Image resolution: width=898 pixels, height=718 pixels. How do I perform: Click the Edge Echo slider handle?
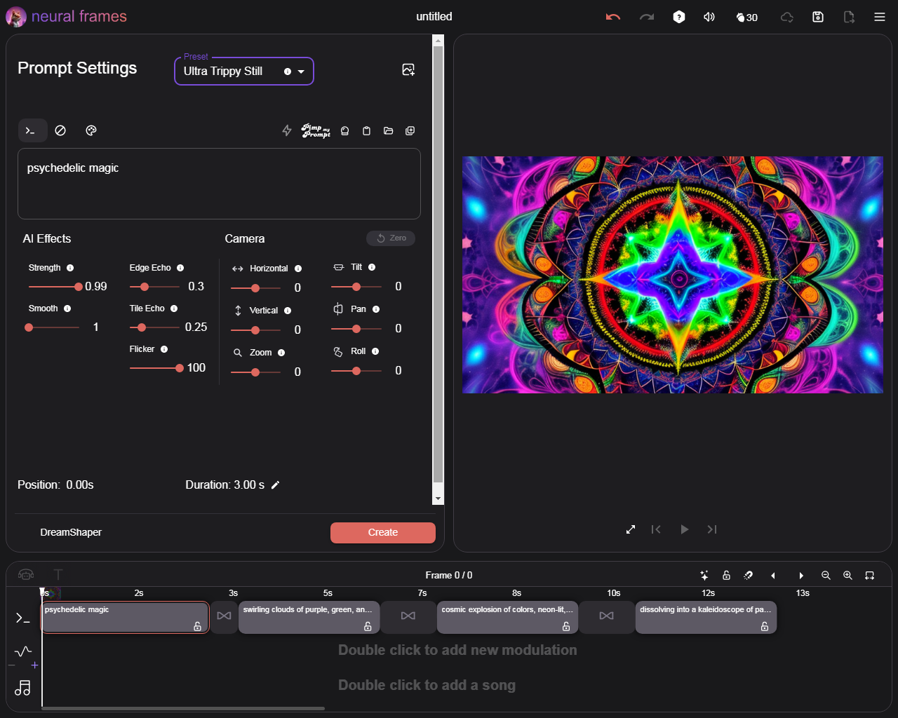[145, 287]
